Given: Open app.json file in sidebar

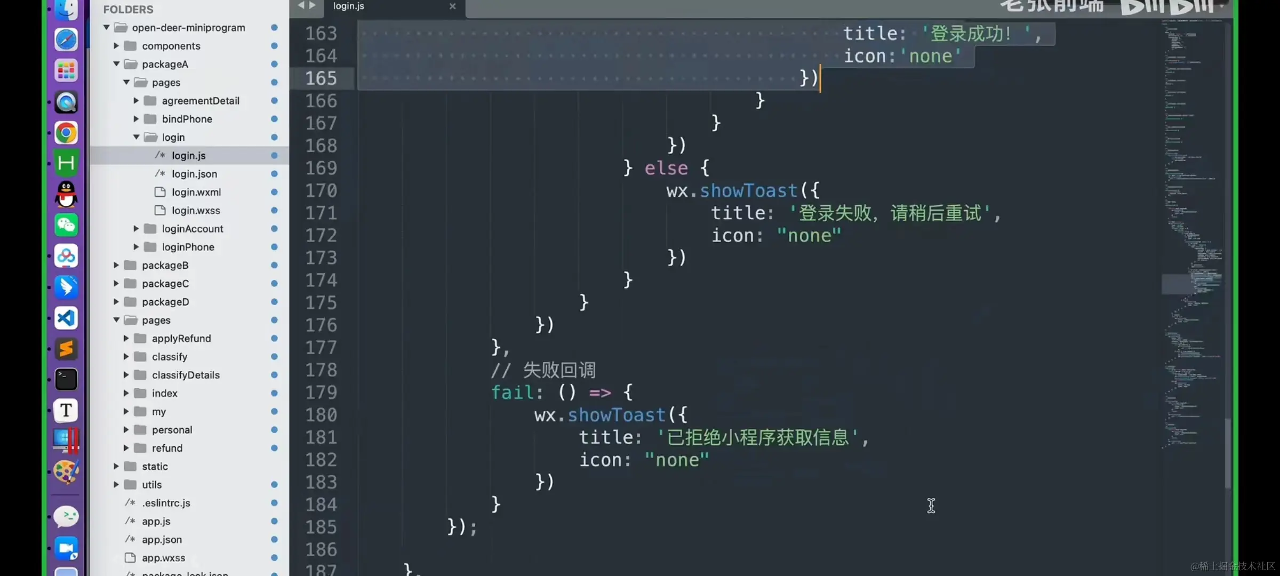Looking at the screenshot, I should coord(162,540).
